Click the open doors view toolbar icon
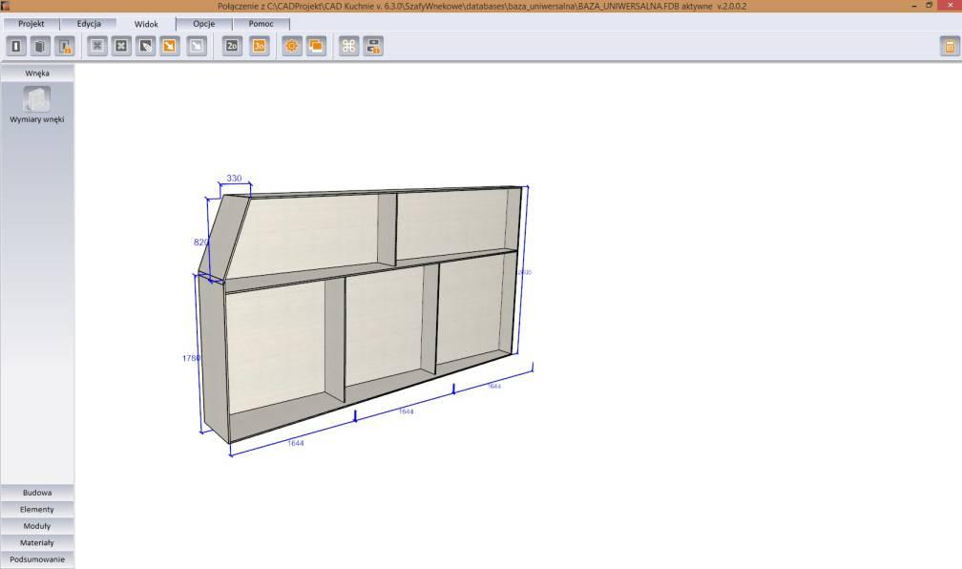 [x=40, y=46]
